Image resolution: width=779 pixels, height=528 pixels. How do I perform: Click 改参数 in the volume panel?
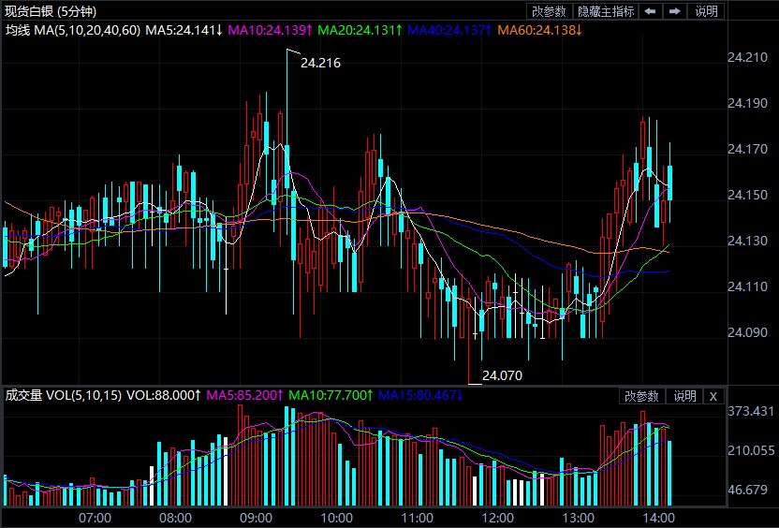click(x=642, y=396)
